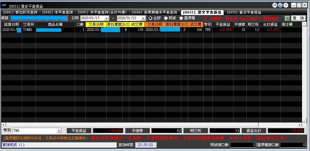This screenshot has height=151, width=310.
Task: Click the yellow 成交價 column header
Action: [x=137, y=25]
